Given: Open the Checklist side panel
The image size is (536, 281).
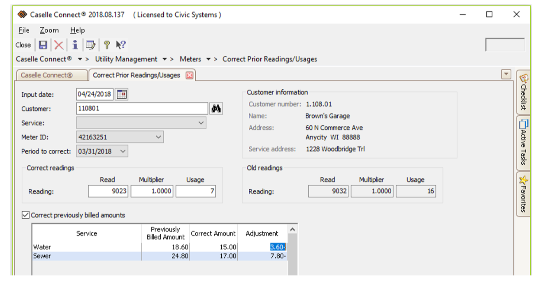Looking at the screenshot, I should pos(523,92).
